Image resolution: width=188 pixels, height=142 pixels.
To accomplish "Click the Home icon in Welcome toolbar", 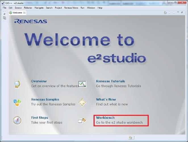I will (x=165, y=13).
